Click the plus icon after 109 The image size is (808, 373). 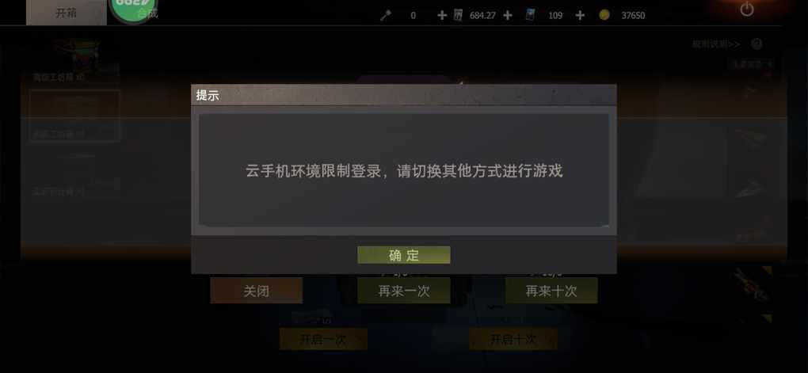tap(580, 16)
